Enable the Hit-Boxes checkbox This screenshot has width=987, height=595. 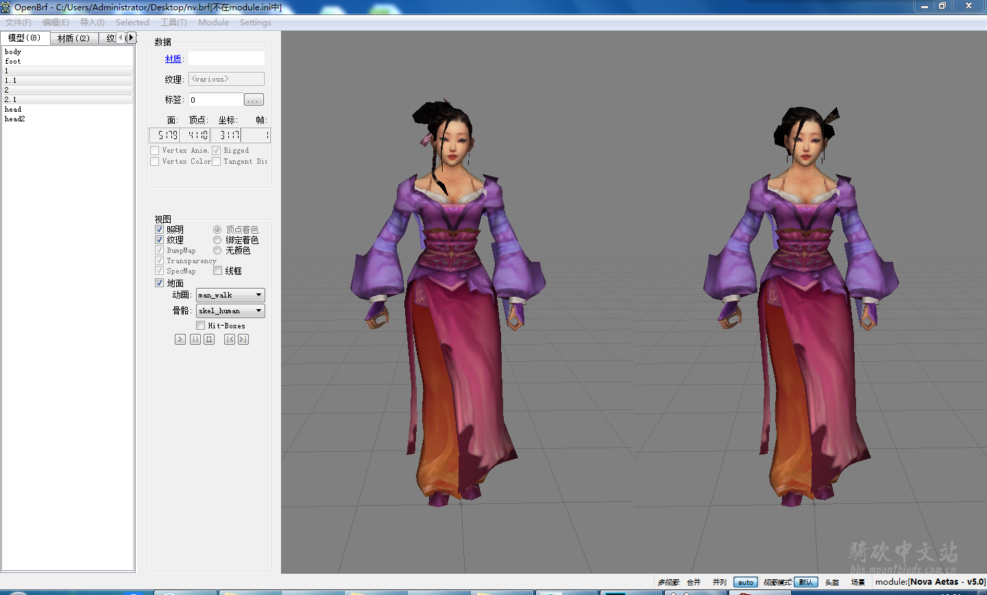(x=201, y=326)
